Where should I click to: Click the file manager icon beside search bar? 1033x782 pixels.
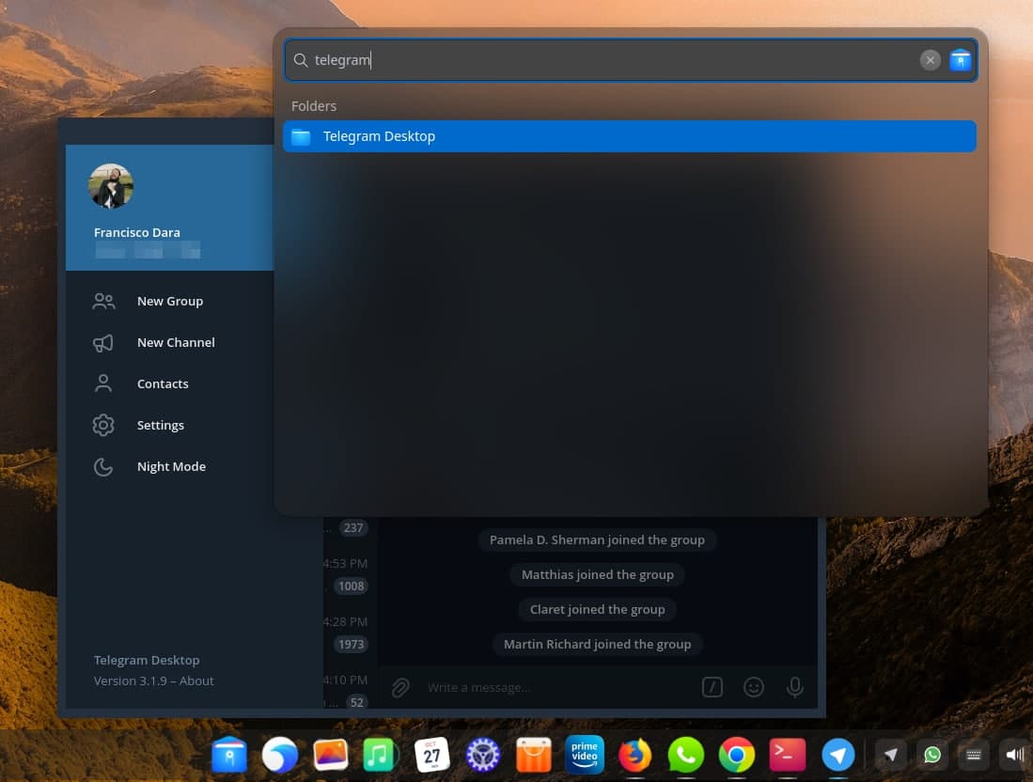(960, 60)
